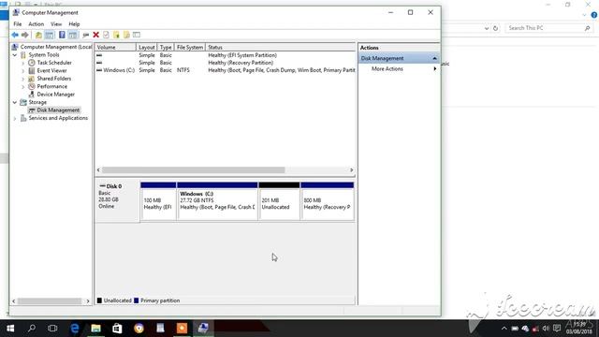599x337 pixels.
Task: Launch Microsoft Edge from taskbar
Action: tap(75, 329)
